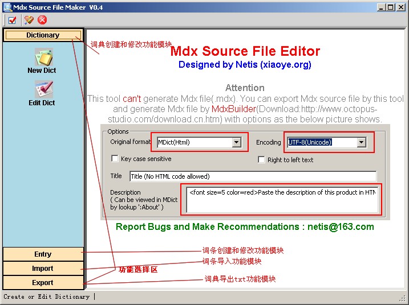
Task: Toggle Right to left text checkbox
Action: point(261,159)
